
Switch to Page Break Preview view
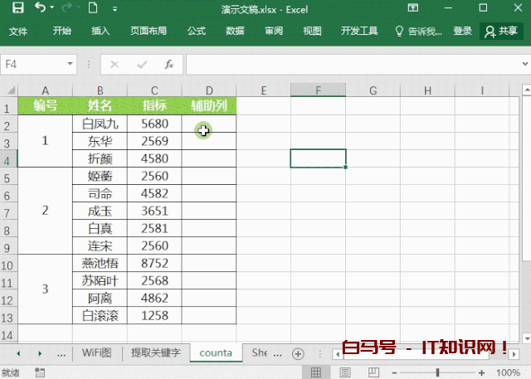click(x=373, y=372)
